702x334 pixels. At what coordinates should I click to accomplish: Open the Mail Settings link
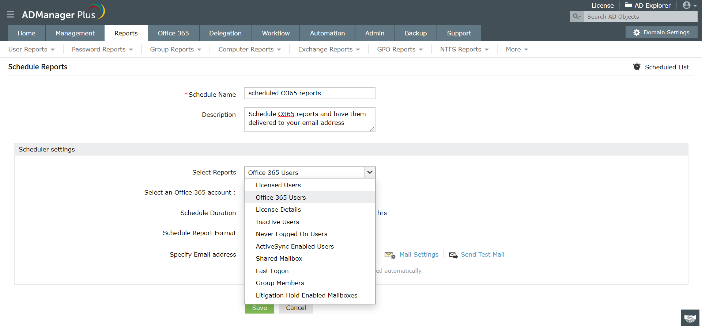coord(419,255)
